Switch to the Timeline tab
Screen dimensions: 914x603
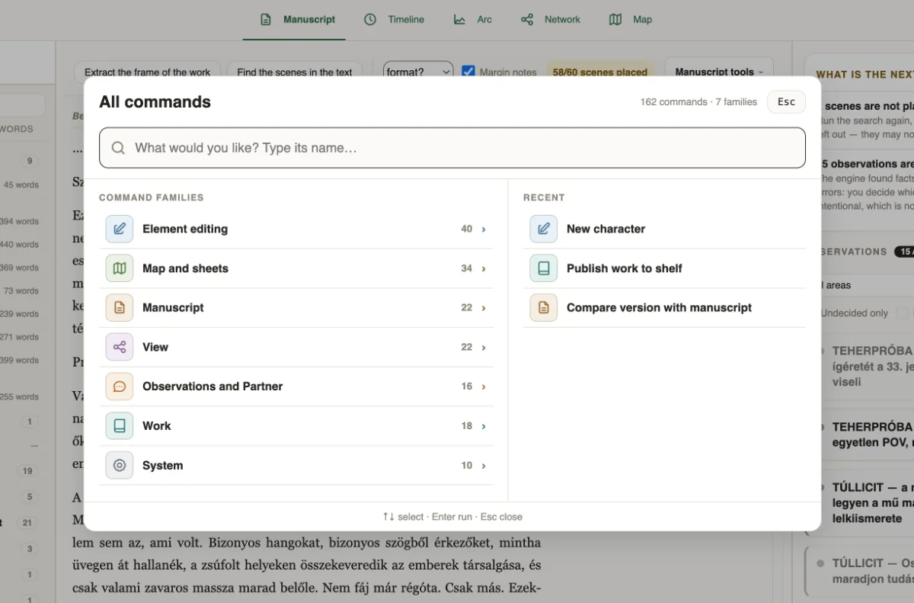click(394, 20)
